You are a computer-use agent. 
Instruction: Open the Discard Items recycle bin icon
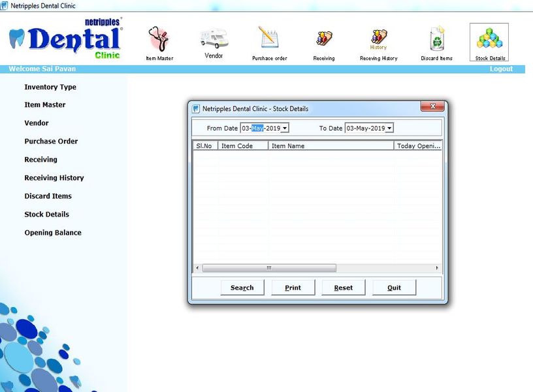click(x=436, y=43)
